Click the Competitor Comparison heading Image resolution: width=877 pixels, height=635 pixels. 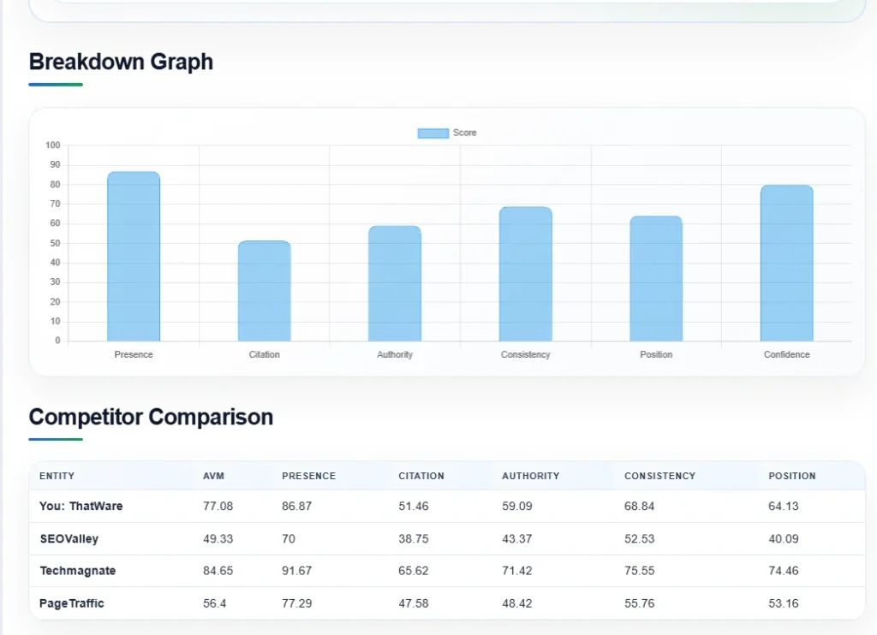point(151,417)
